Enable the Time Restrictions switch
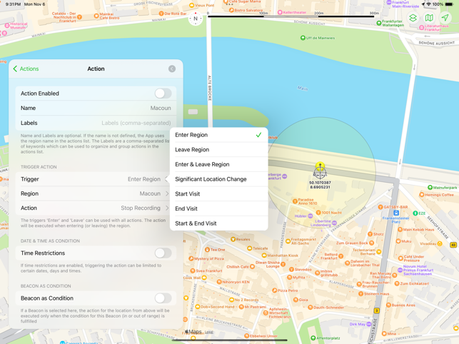The height and width of the screenshot is (344, 459). click(x=163, y=253)
